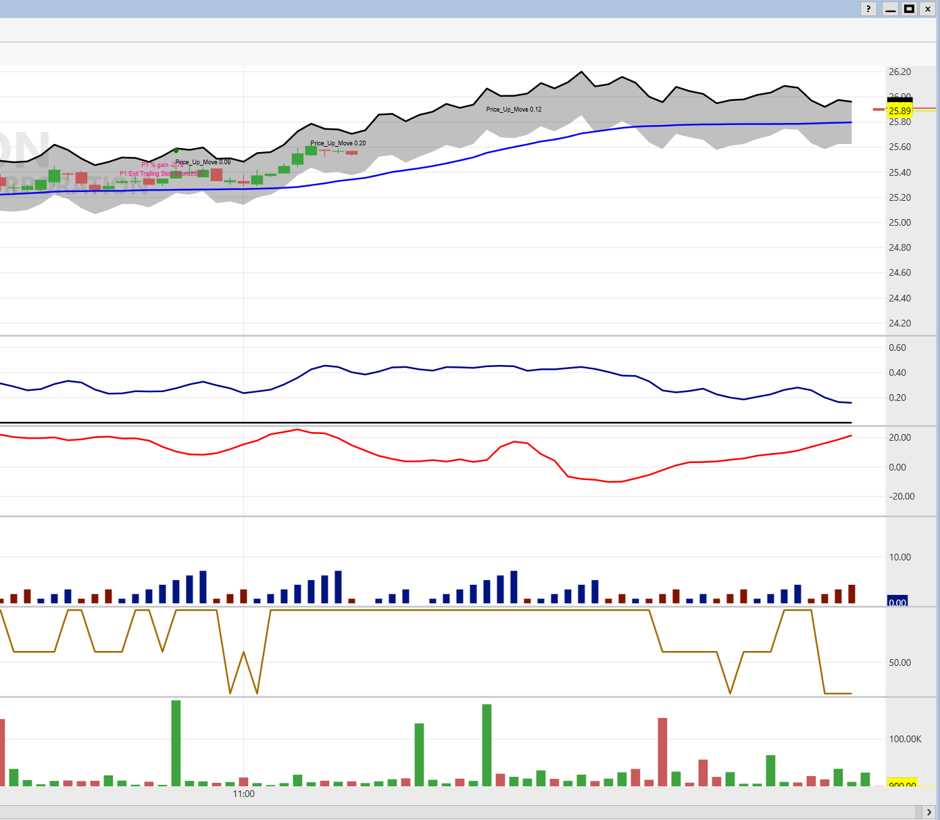940x820 pixels.
Task: Select the Price_Up_Move 0.20 annotation
Action: pyautogui.click(x=338, y=143)
